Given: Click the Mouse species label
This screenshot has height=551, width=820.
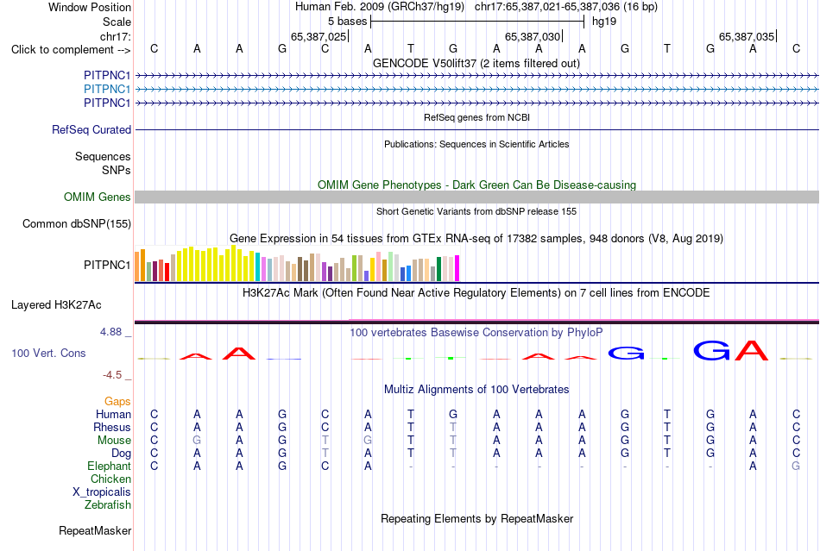Looking at the screenshot, I should [x=114, y=441].
